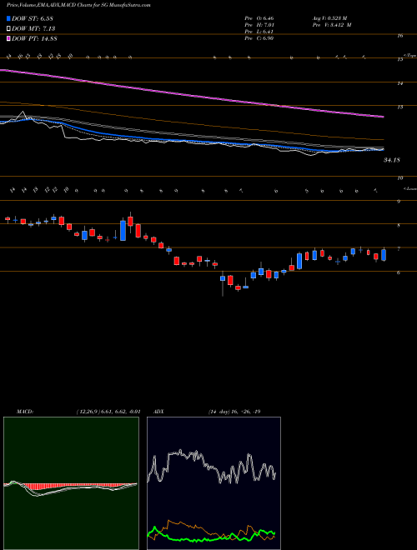Click the 'Pre H: 7.01' value

(x=259, y=25)
